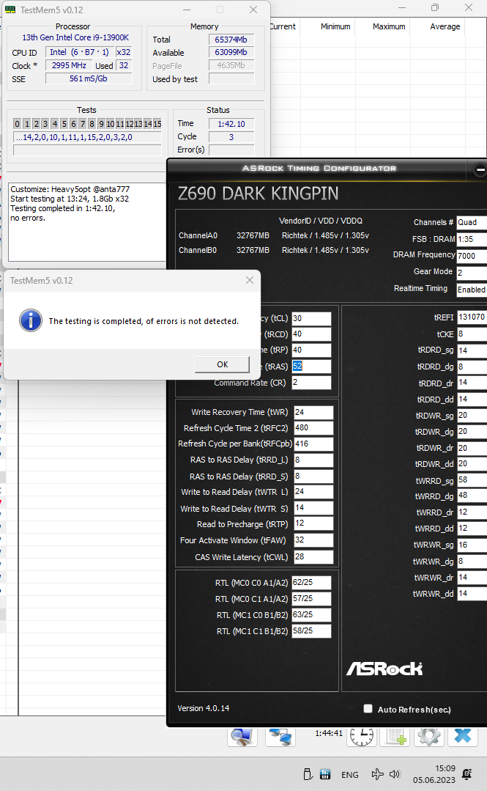487x791 pixels.
Task: Click the Write Recovery Time (tWR) field
Action: [313, 412]
